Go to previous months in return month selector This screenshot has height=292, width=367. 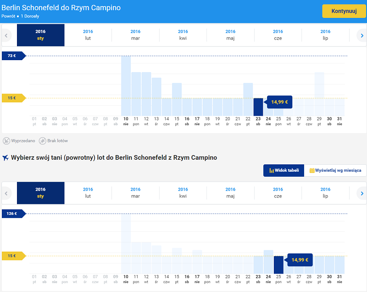coord(6,193)
